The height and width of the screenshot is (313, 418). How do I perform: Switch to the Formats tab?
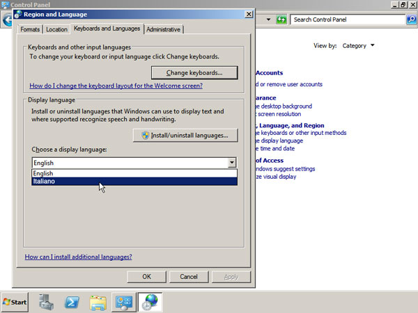click(x=30, y=29)
